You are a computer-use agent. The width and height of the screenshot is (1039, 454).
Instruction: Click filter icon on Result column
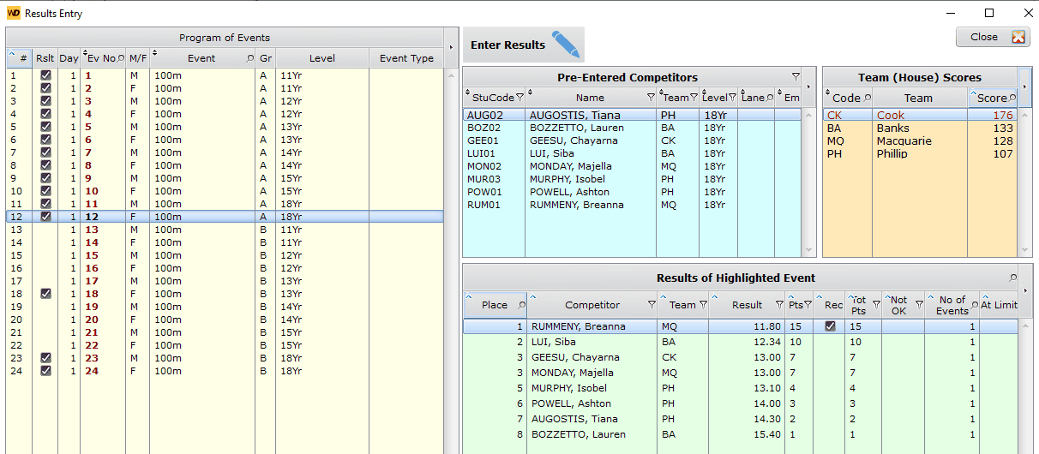tap(778, 304)
